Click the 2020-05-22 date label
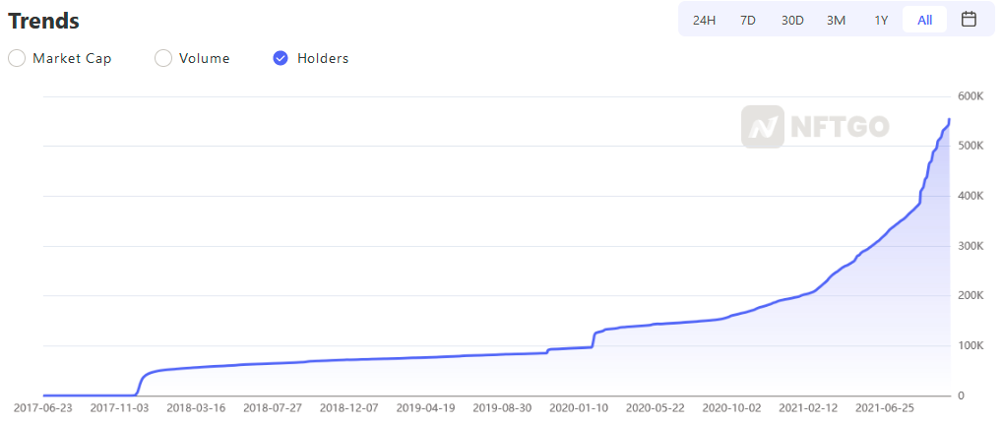This screenshot has height=425, width=1002. coord(655,407)
